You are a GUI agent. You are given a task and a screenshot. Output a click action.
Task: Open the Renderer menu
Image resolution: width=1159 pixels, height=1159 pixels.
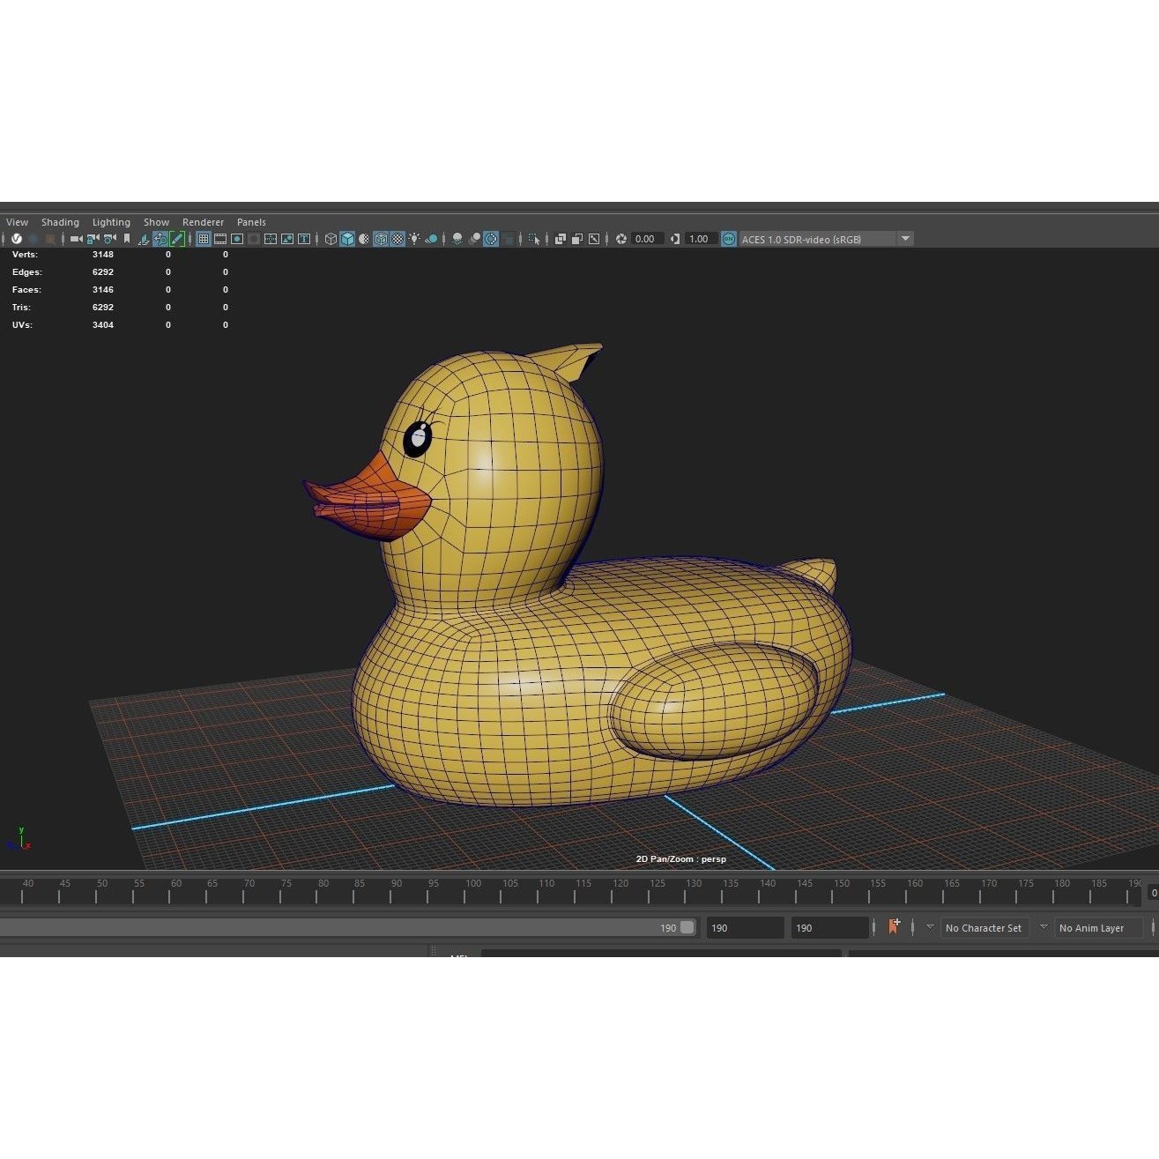[x=203, y=222]
